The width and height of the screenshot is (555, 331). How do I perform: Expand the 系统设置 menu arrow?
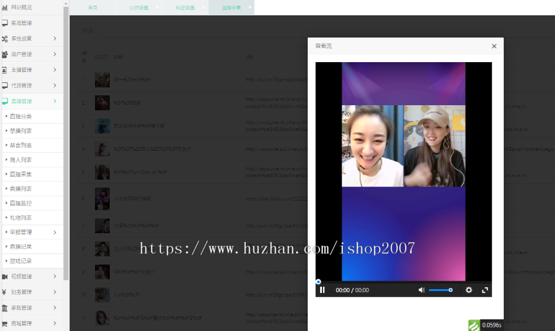point(55,39)
